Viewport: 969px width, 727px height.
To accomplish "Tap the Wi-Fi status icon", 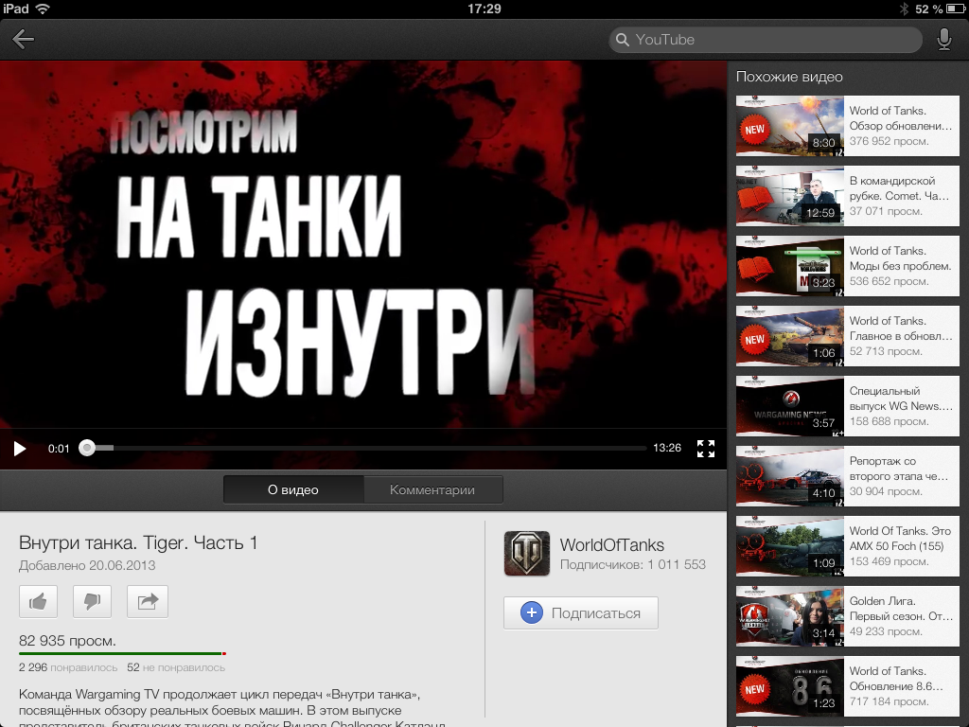I will [x=43, y=9].
